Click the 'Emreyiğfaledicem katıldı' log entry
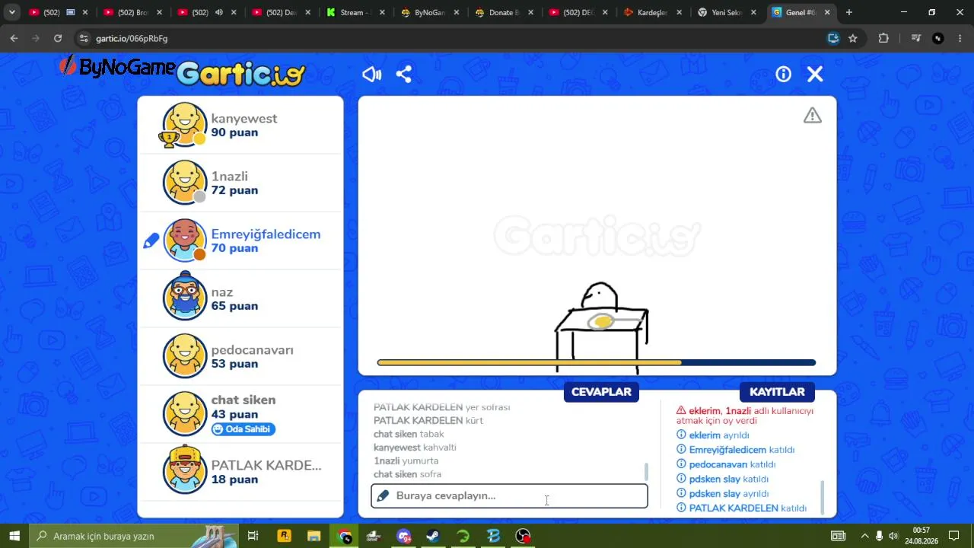The image size is (974, 548). click(x=735, y=450)
